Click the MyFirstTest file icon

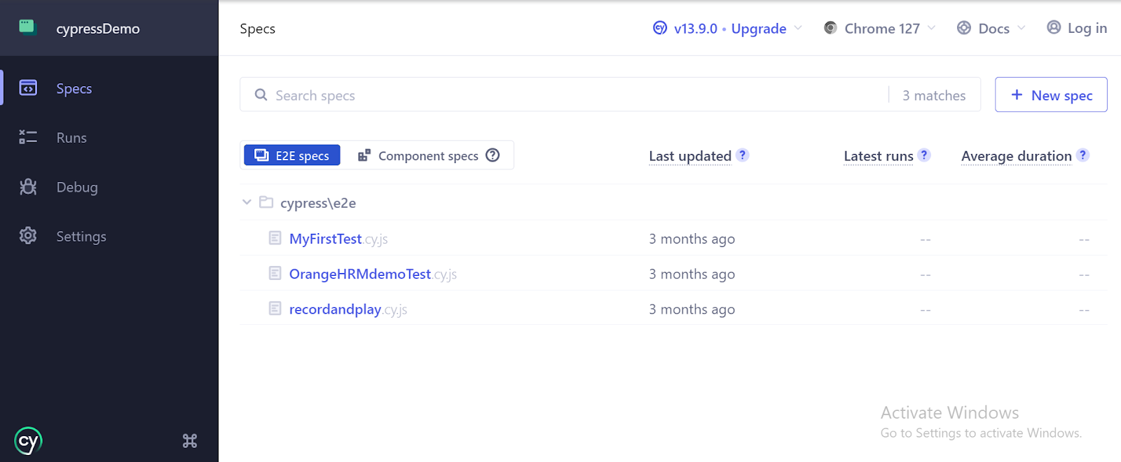pos(275,238)
